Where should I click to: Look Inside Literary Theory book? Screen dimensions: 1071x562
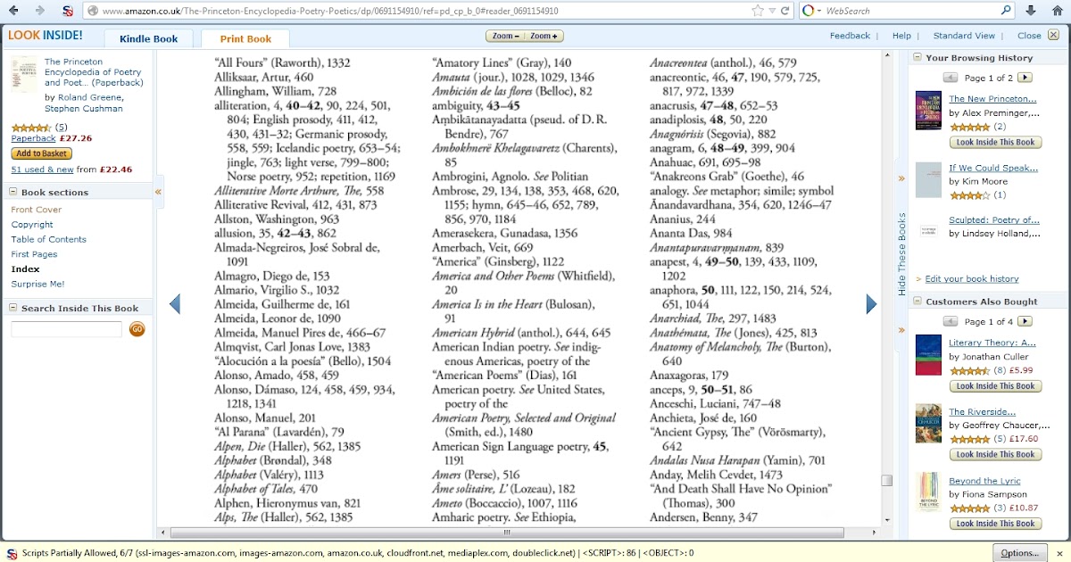[x=995, y=386]
